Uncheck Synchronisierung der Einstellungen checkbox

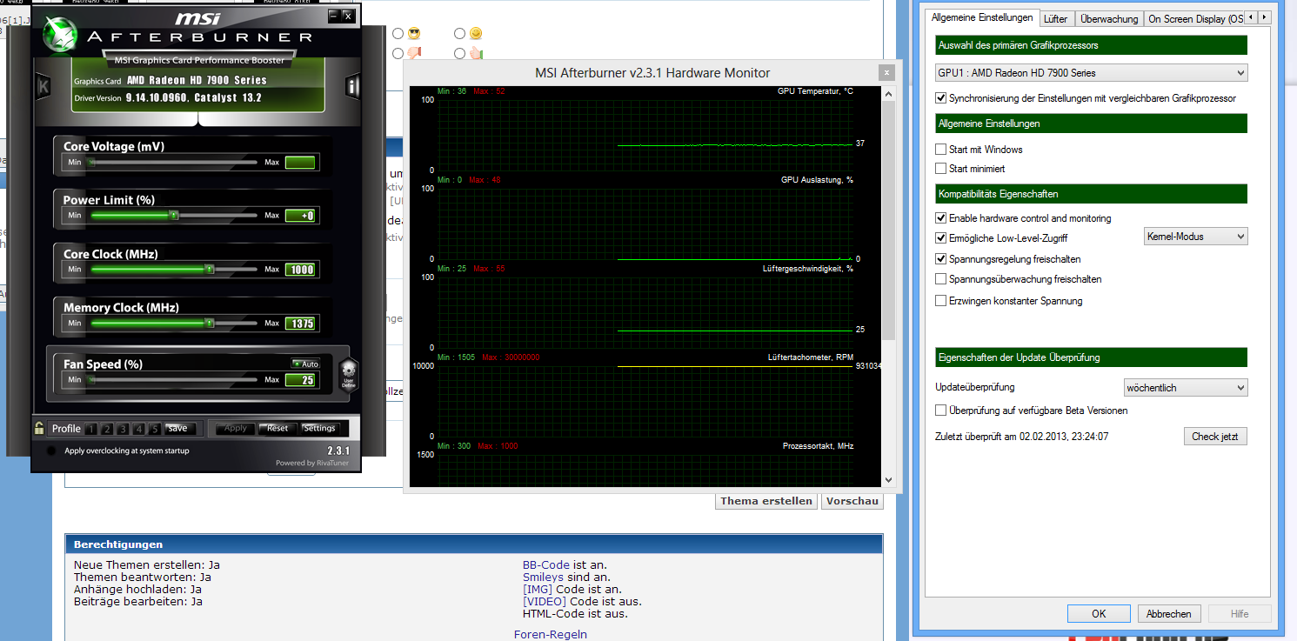click(941, 98)
